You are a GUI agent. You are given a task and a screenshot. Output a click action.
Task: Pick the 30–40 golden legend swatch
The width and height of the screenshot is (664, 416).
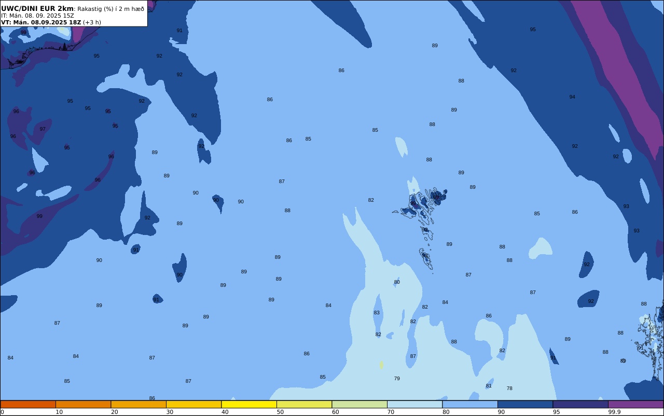[193, 404]
